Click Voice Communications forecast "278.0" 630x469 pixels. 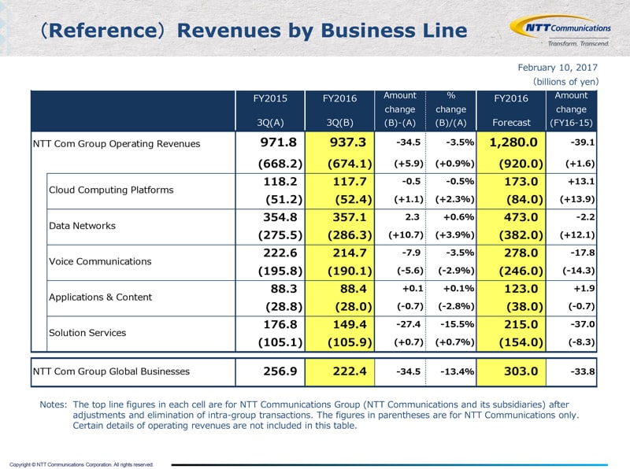coord(521,253)
